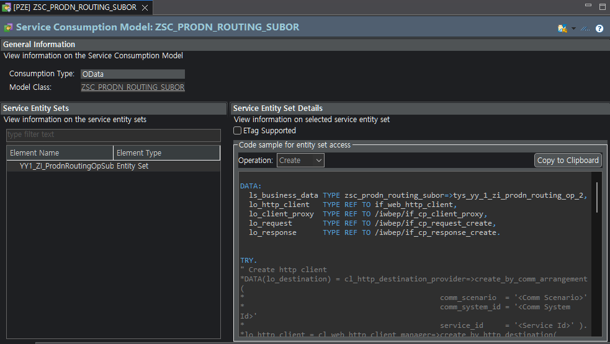This screenshot has height=344, width=610.
Task: Click the open-in-project folder icon in header
Action: point(562,29)
